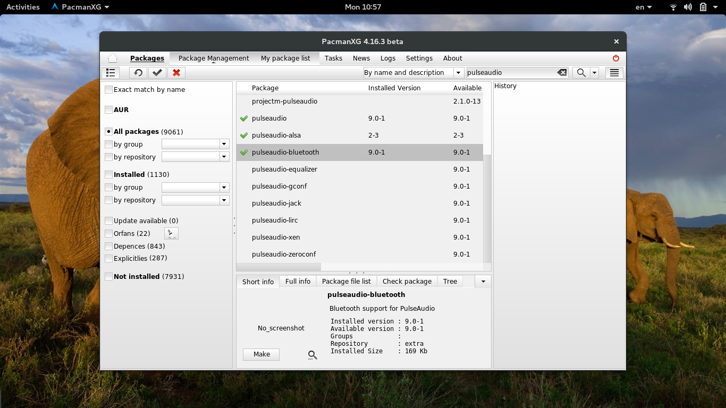Check the Not installed filter

point(109,277)
